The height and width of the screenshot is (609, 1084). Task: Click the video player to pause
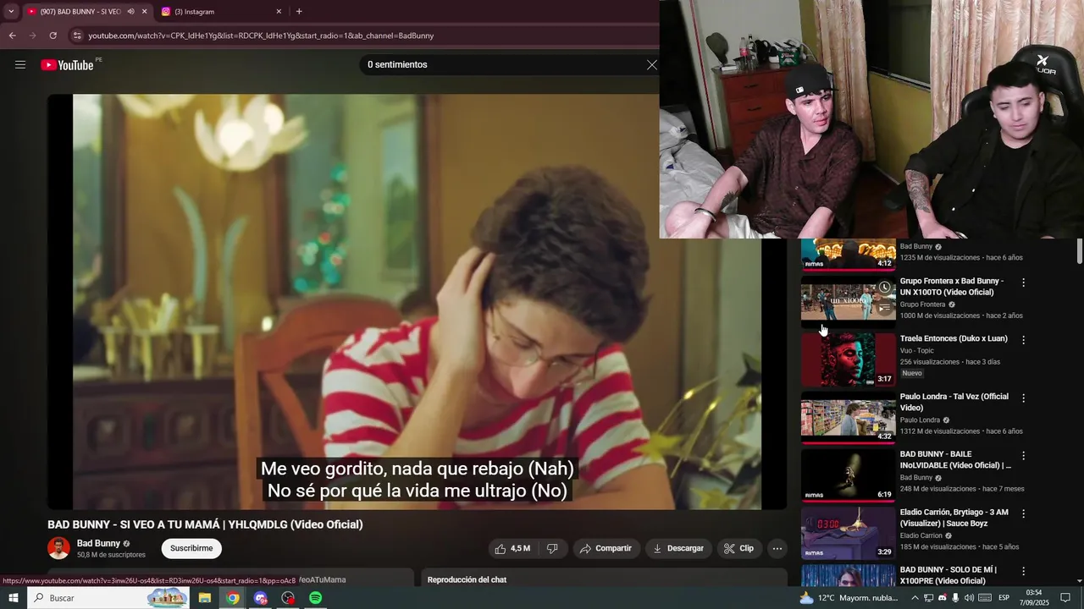pyautogui.click(x=418, y=302)
